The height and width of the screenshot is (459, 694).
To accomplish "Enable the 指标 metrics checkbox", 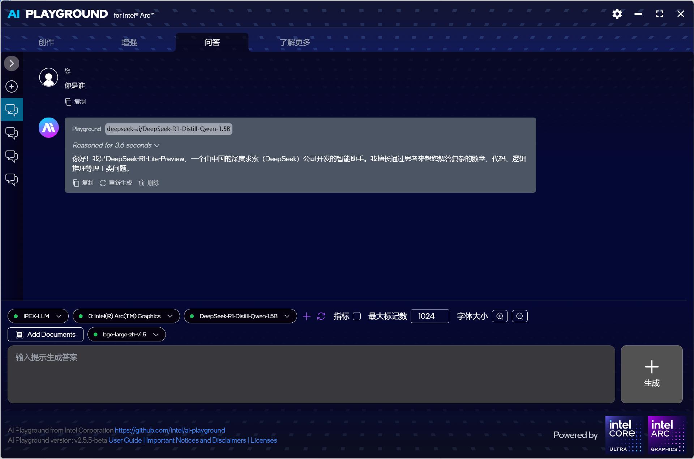I will (357, 316).
